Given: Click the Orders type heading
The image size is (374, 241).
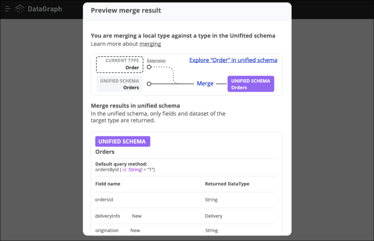Looking at the screenshot, I should pyautogui.click(x=105, y=152).
